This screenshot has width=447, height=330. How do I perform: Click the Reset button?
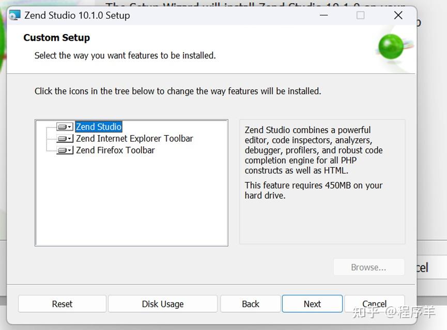62,304
